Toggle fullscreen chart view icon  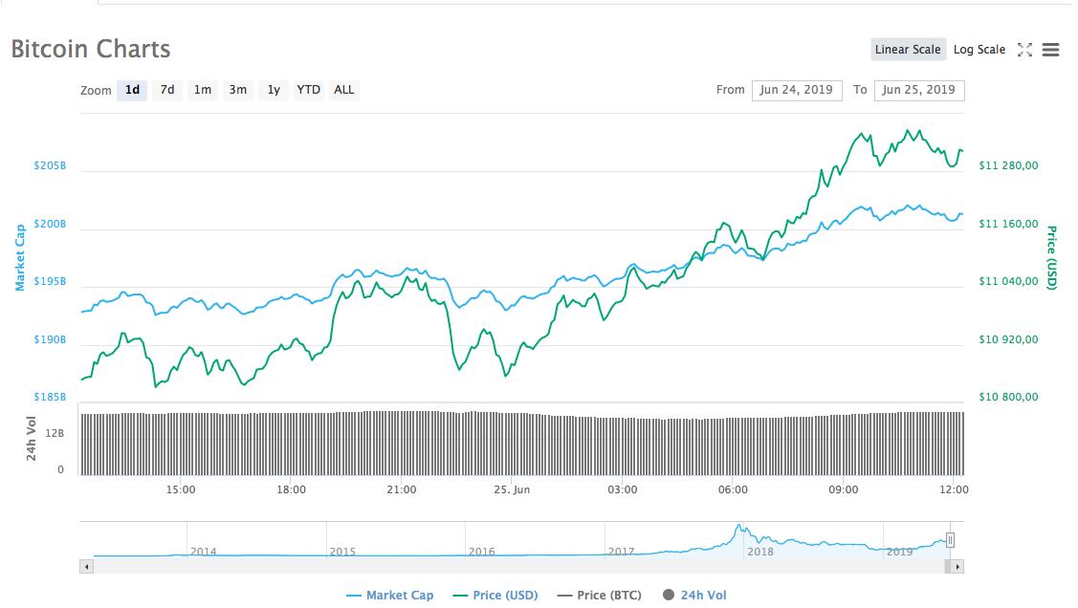click(1024, 50)
